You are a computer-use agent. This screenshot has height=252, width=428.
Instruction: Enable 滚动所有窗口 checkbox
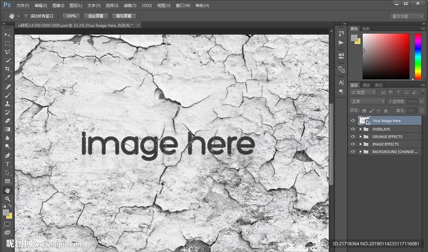pyautogui.click(x=26, y=16)
